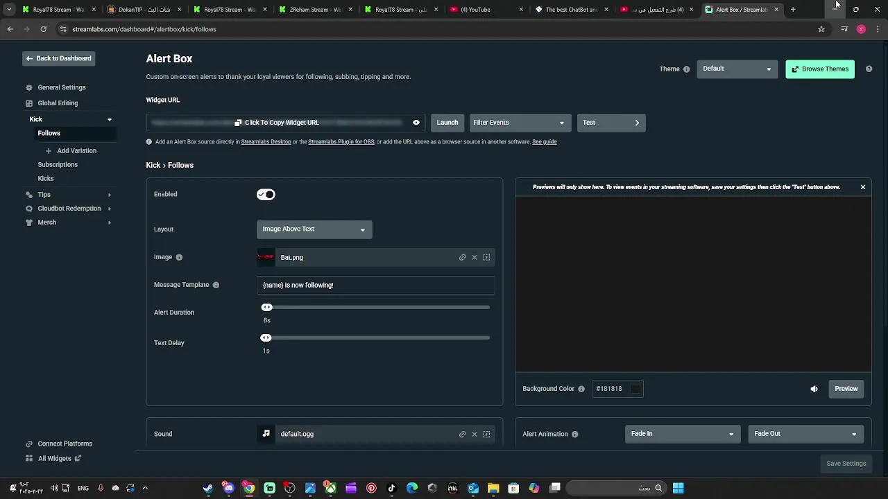Click the Theme info icon

point(687,69)
